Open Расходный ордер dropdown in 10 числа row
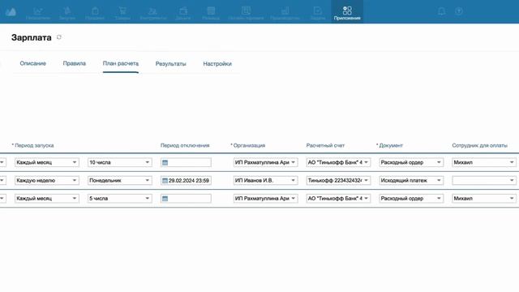 411,162
